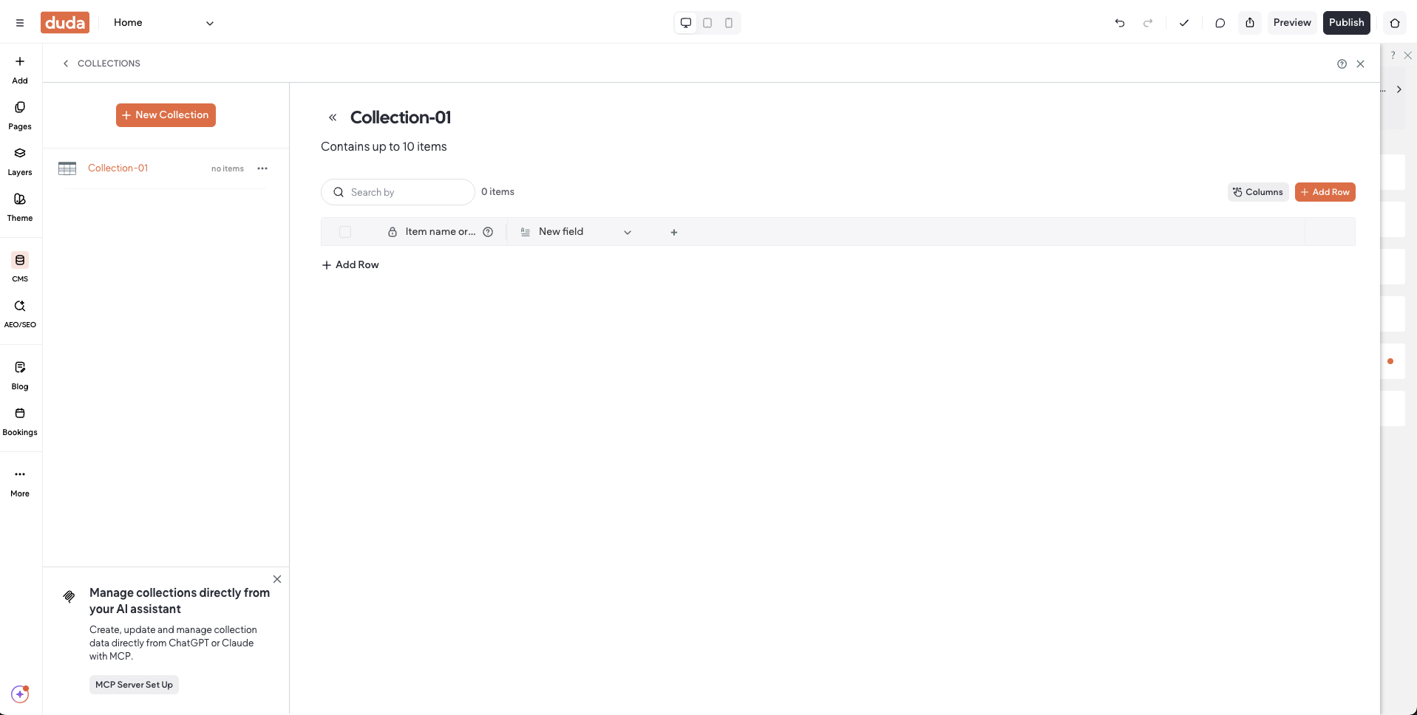
Task: Collapse the collections list sidebar
Action: pos(333,117)
